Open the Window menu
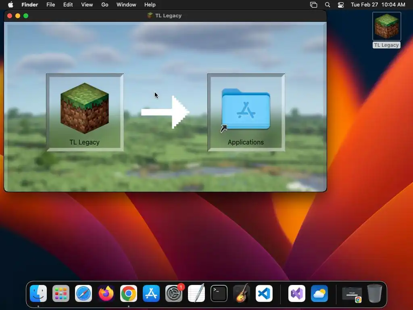 [126, 4]
